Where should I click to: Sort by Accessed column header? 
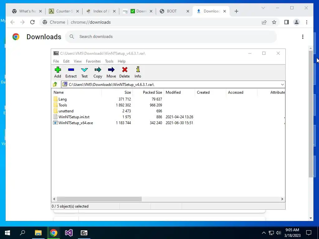pyautogui.click(x=241, y=92)
